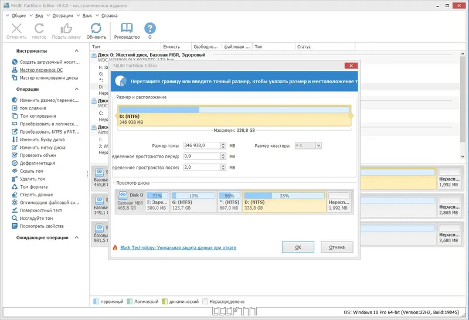Click the Размер тома input field
Viewport: 469px width, 320px height.
point(202,146)
